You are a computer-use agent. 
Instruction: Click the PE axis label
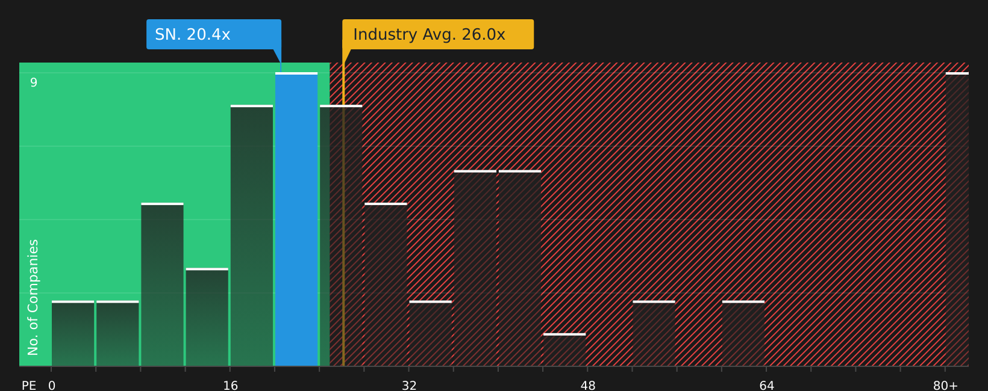pos(29,386)
